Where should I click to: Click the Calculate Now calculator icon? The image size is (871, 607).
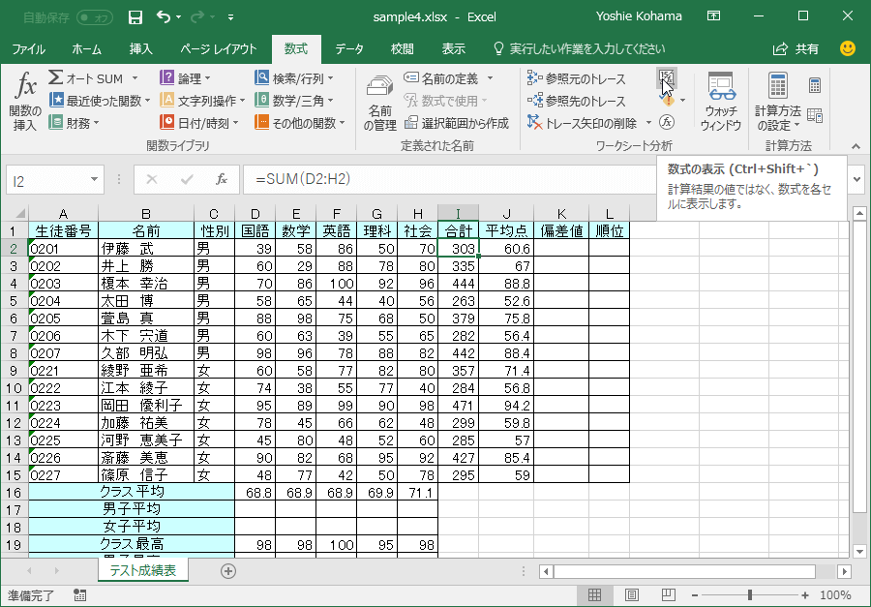[x=815, y=85]
